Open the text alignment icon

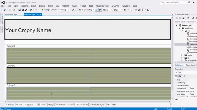point(143,10)
